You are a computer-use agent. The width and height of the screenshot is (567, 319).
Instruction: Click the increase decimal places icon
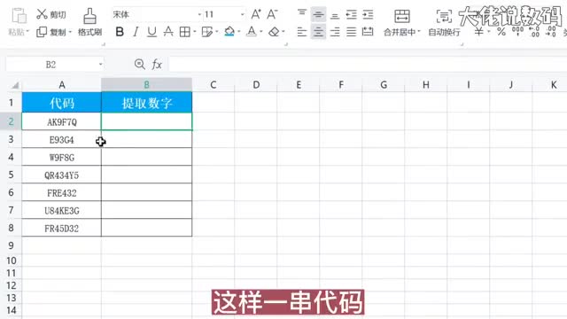click(534, 32)
